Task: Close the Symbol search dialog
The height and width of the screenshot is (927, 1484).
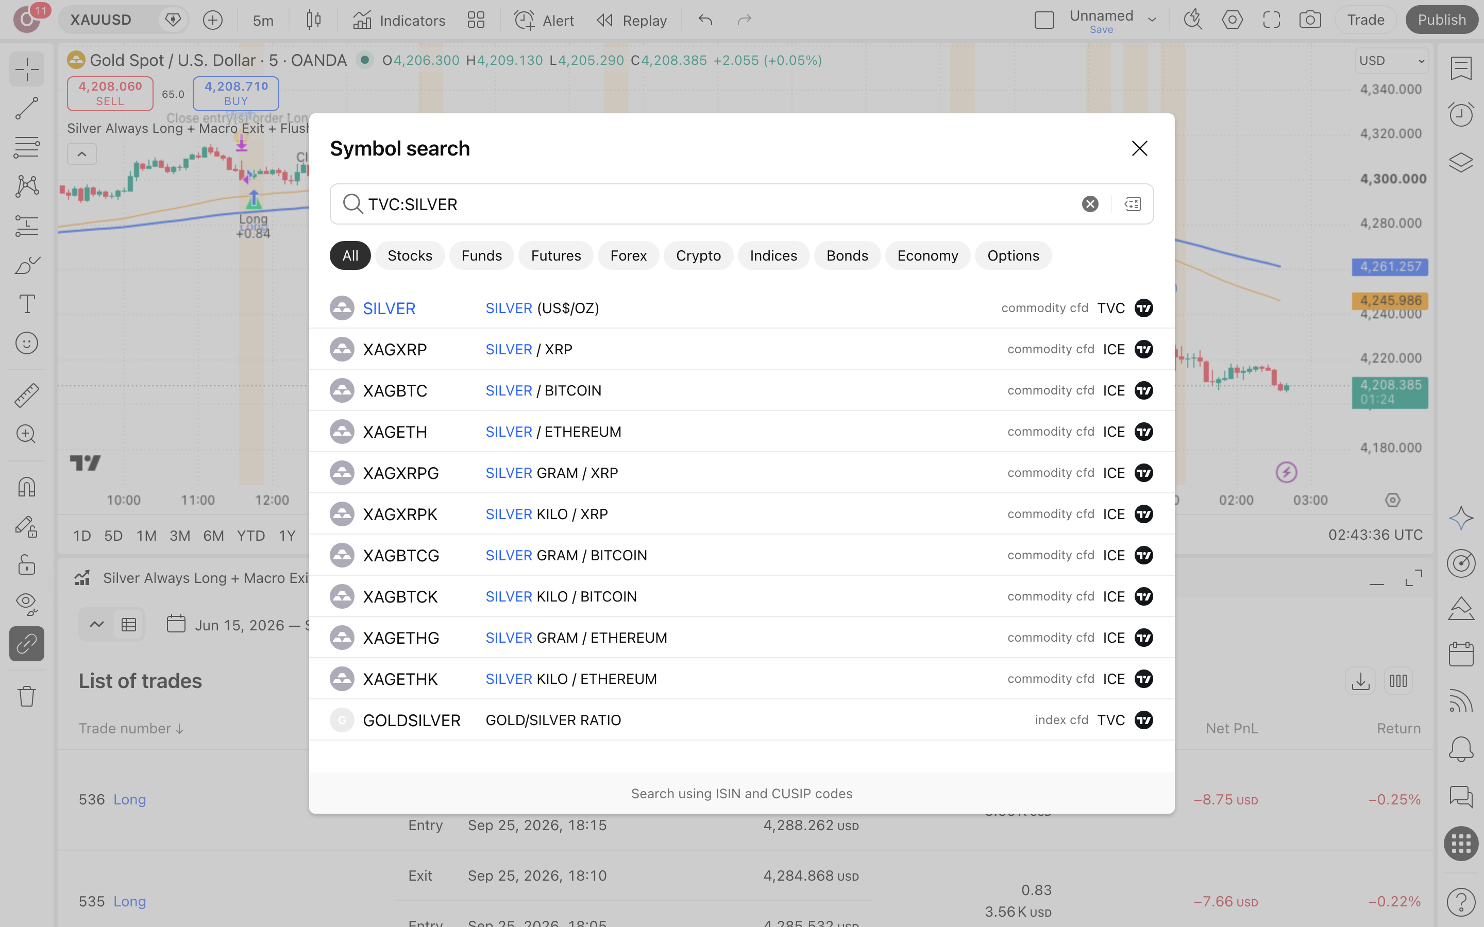Action: coord(1139,148)
